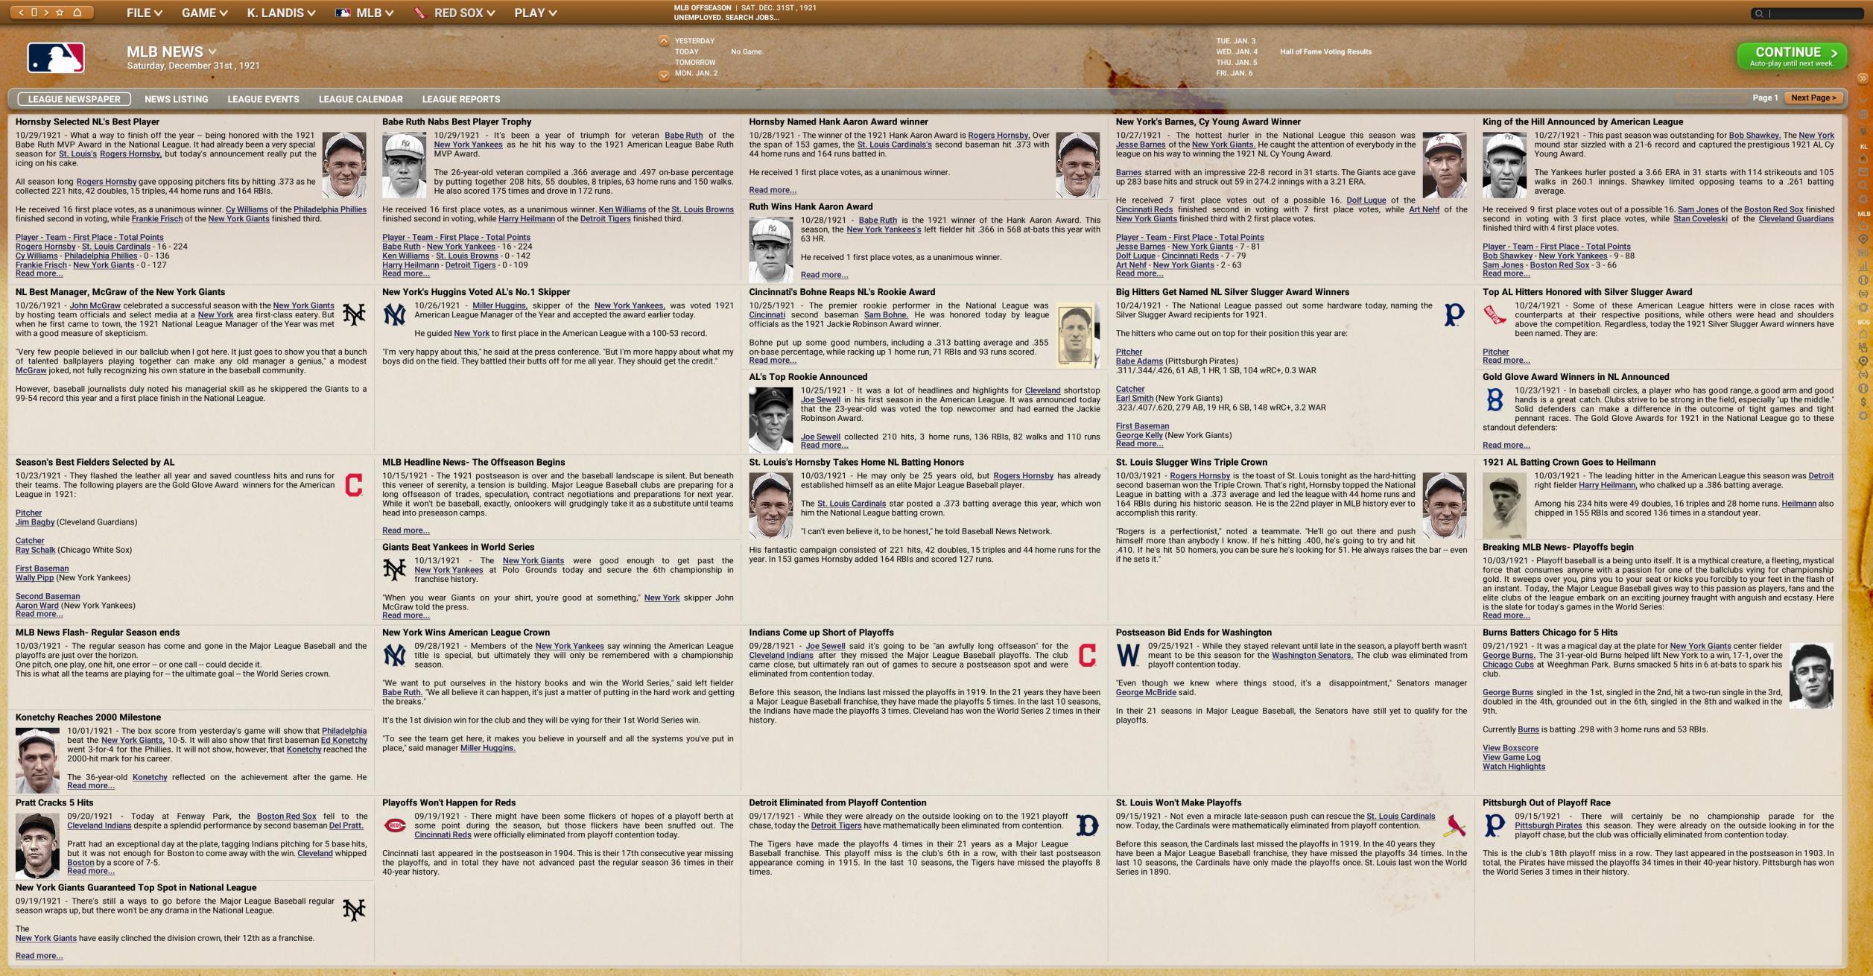This screenshot has width=1873, height=976.
Task: Click the calendar down arrow near Mon. Jan. 2
Action: click(x=663, y=75)
